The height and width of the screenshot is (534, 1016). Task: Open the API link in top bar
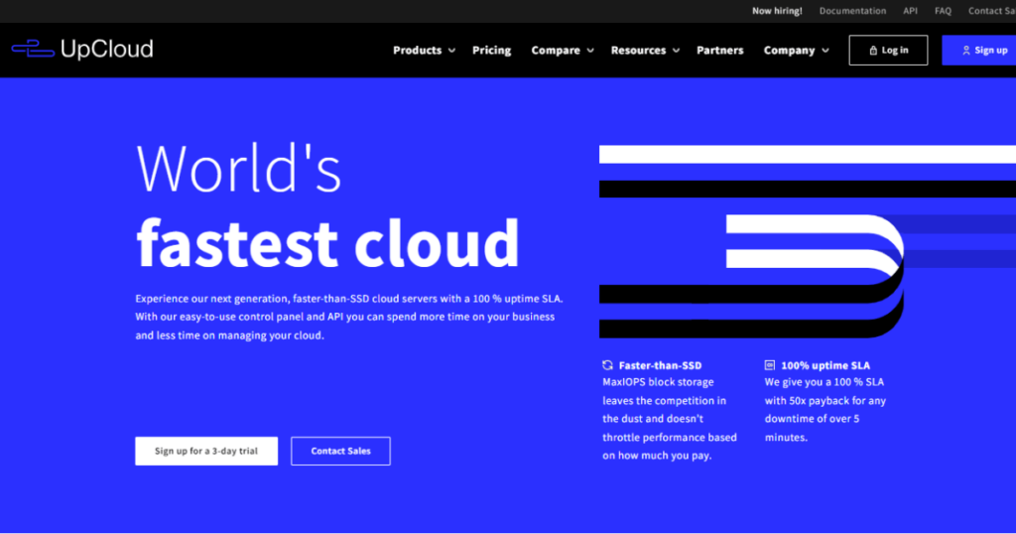[x=911, y=11]
